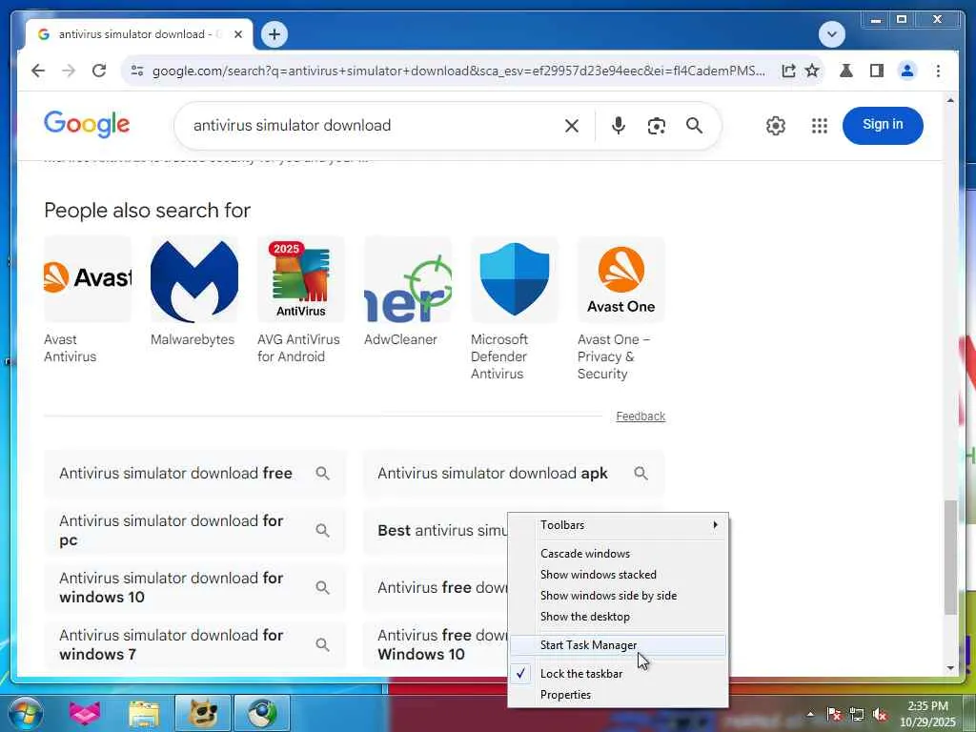The image size is (976, 732).
Task: Open Action Center flag icon
Action: (834, 714)
